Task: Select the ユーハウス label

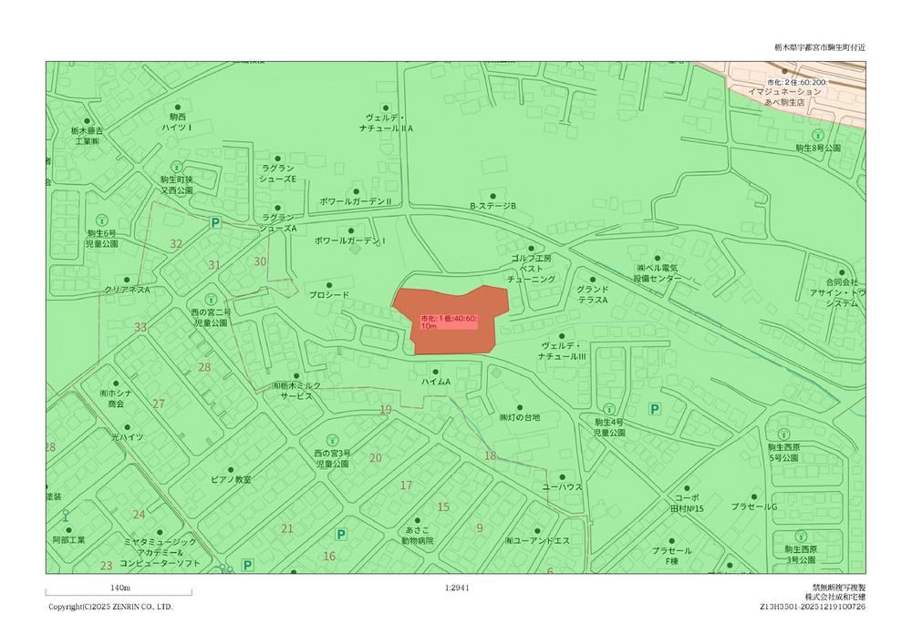Action: point(563,486)
